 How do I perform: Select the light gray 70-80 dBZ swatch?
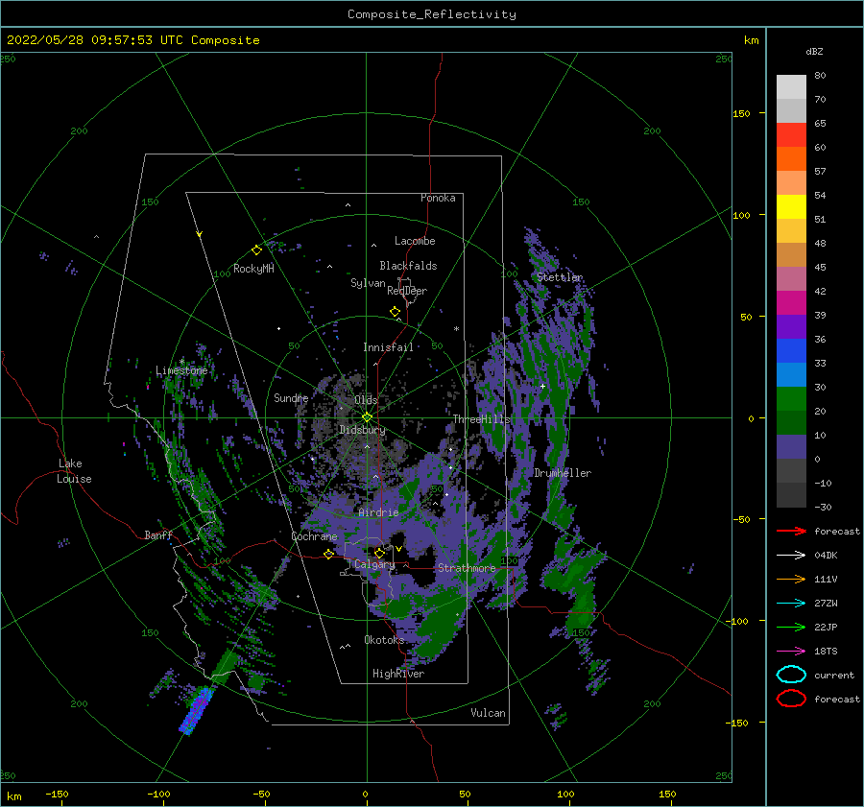(x=791, y=87)
